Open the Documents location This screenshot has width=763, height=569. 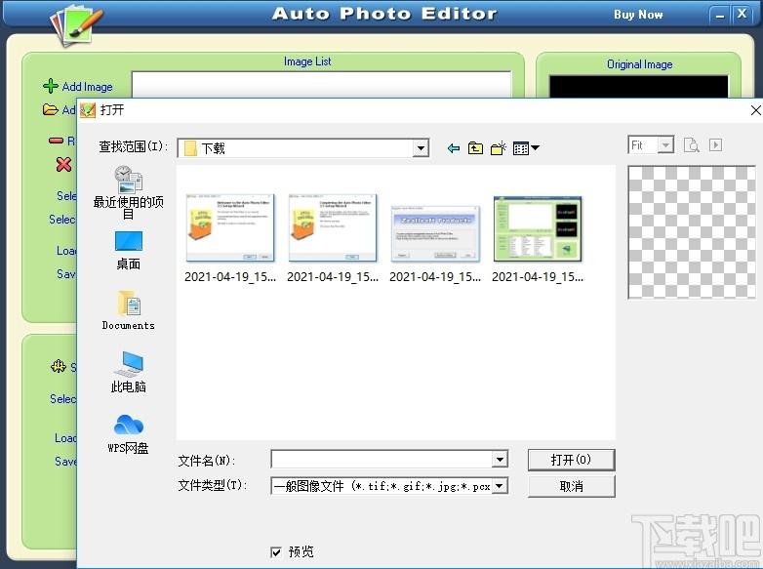[x=129, y=310]
